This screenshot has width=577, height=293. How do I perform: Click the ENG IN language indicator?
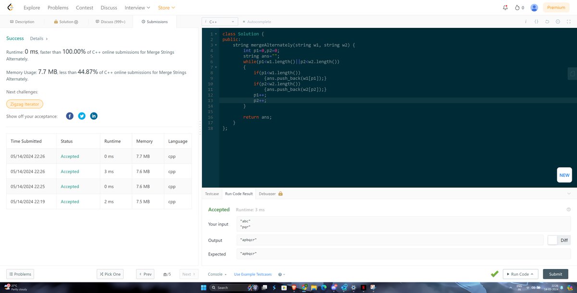(519, 288)
